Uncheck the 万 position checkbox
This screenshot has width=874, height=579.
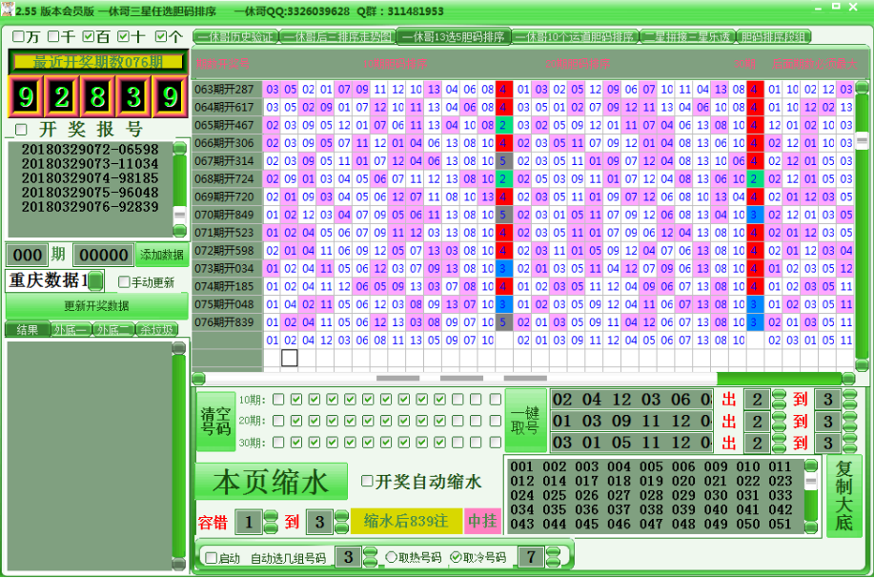[16, 36]
